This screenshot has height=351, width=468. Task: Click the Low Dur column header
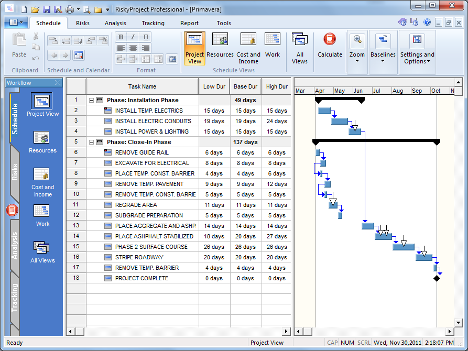(214, 86)
